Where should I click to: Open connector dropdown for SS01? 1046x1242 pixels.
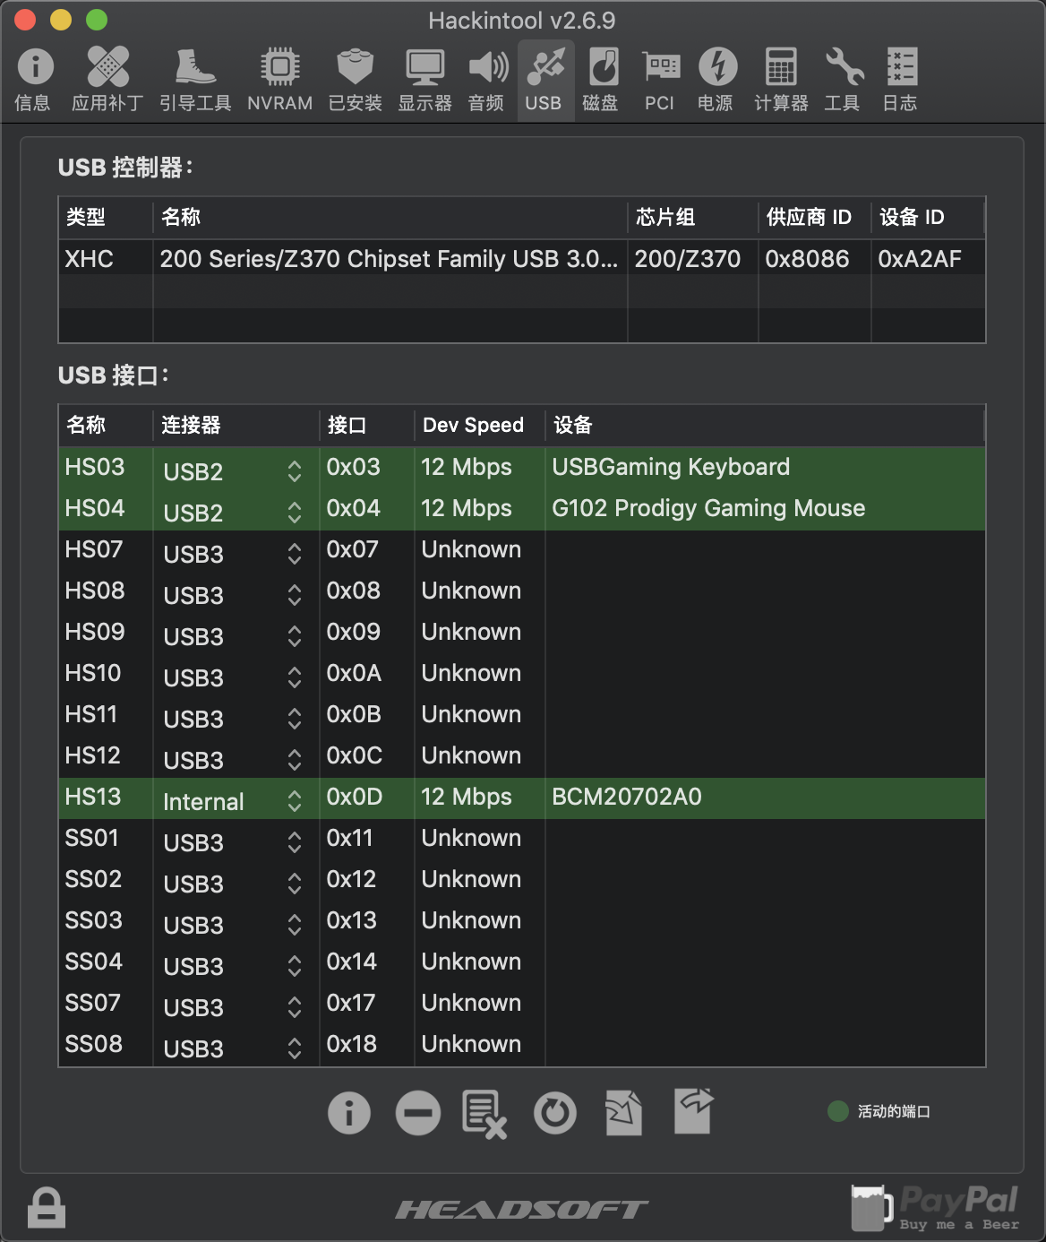[x=235, y=842]
